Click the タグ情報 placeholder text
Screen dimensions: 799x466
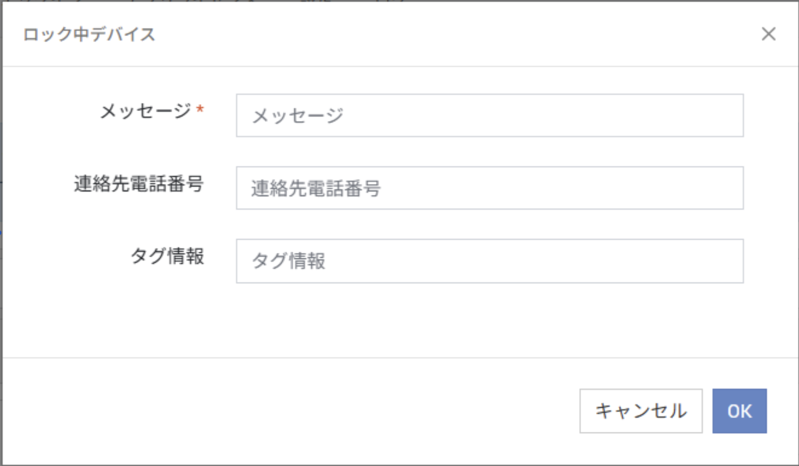(x=289, y=261)
